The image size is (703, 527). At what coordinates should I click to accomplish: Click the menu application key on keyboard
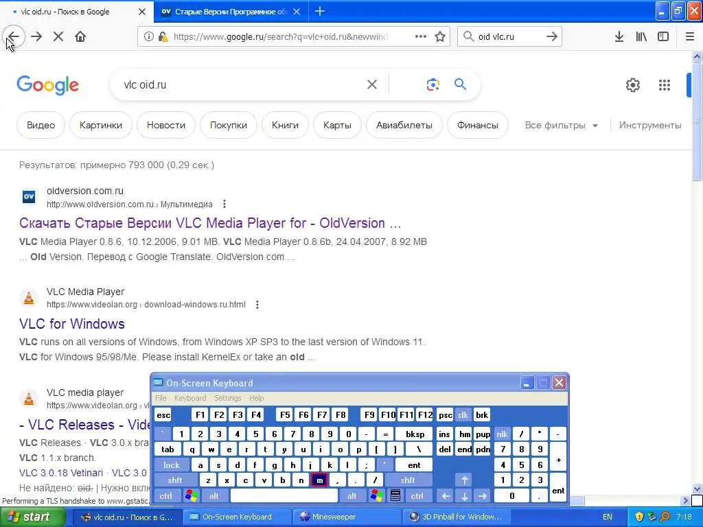[395, 496]
